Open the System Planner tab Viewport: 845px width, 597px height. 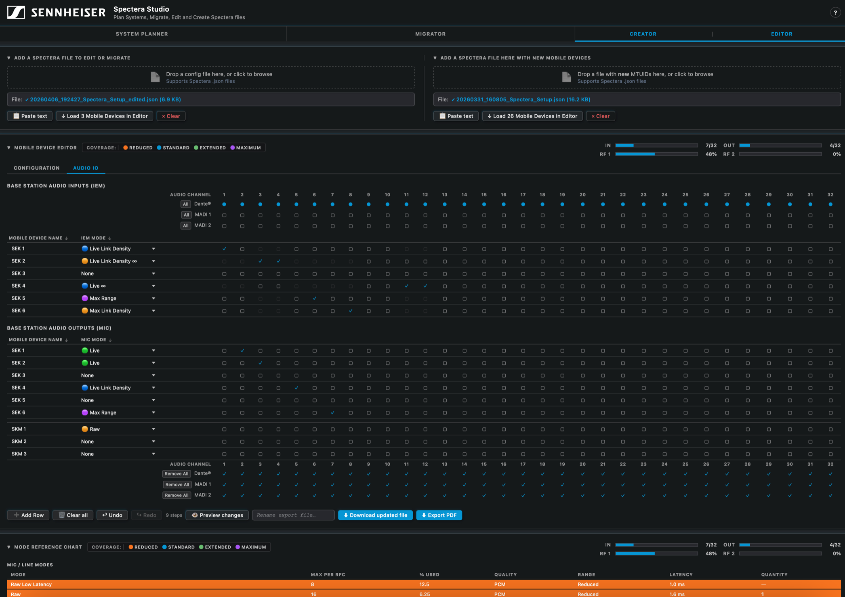tap(142, 34)
